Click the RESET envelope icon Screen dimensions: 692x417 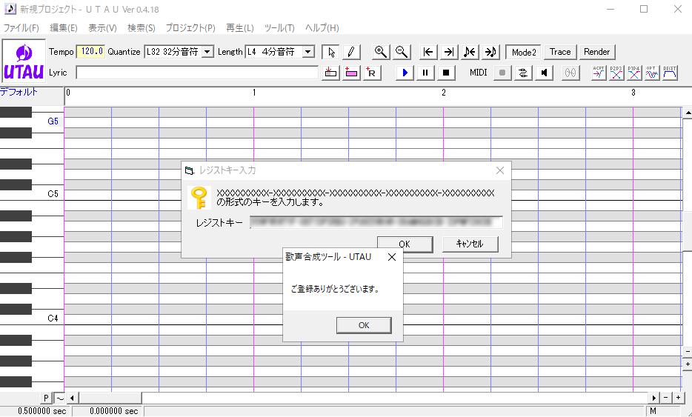pos(670,73)
